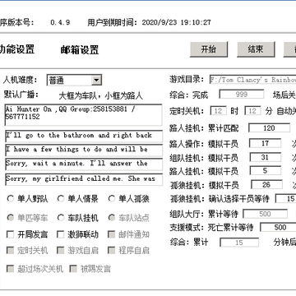Image resolution: width=296 pixels, height=296 pixels.
Task: Edit the Ai Hunter On broadcast text box
Action: 84,115
